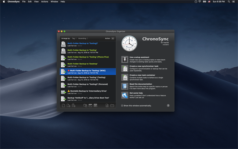Click the folder with sync badge toolbar icon
238x149 pixels.
tap(85, 105)
